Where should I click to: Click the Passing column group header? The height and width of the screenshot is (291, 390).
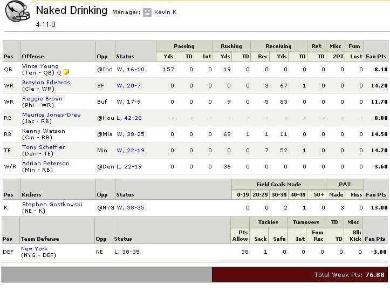[184, 46]
